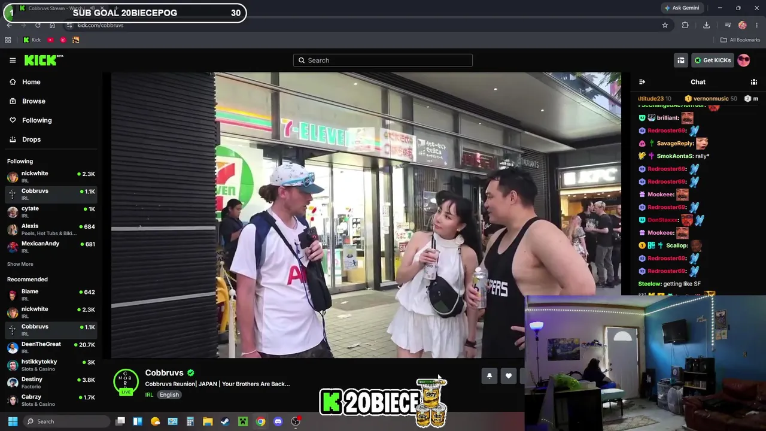Open File Explorer from the taskbar
Viewport: 766px width, 431px height.
208,421
